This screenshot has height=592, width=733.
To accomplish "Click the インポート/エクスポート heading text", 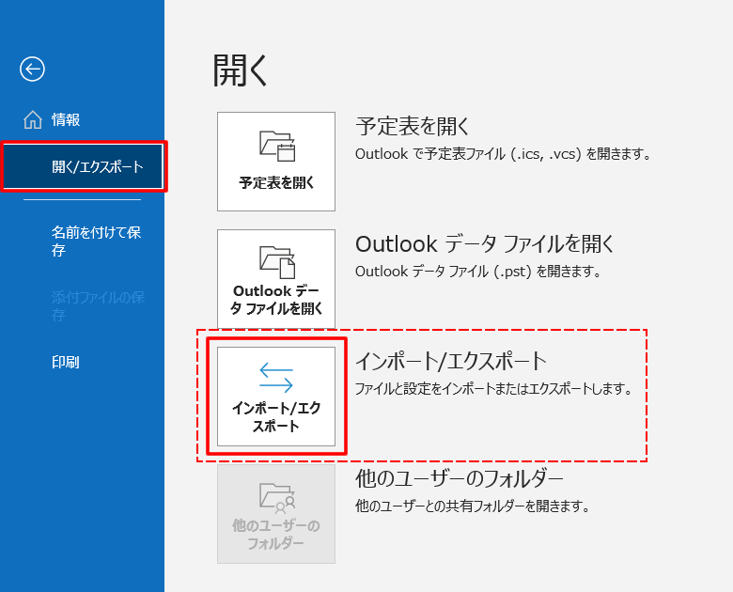I will pos(451,361).
